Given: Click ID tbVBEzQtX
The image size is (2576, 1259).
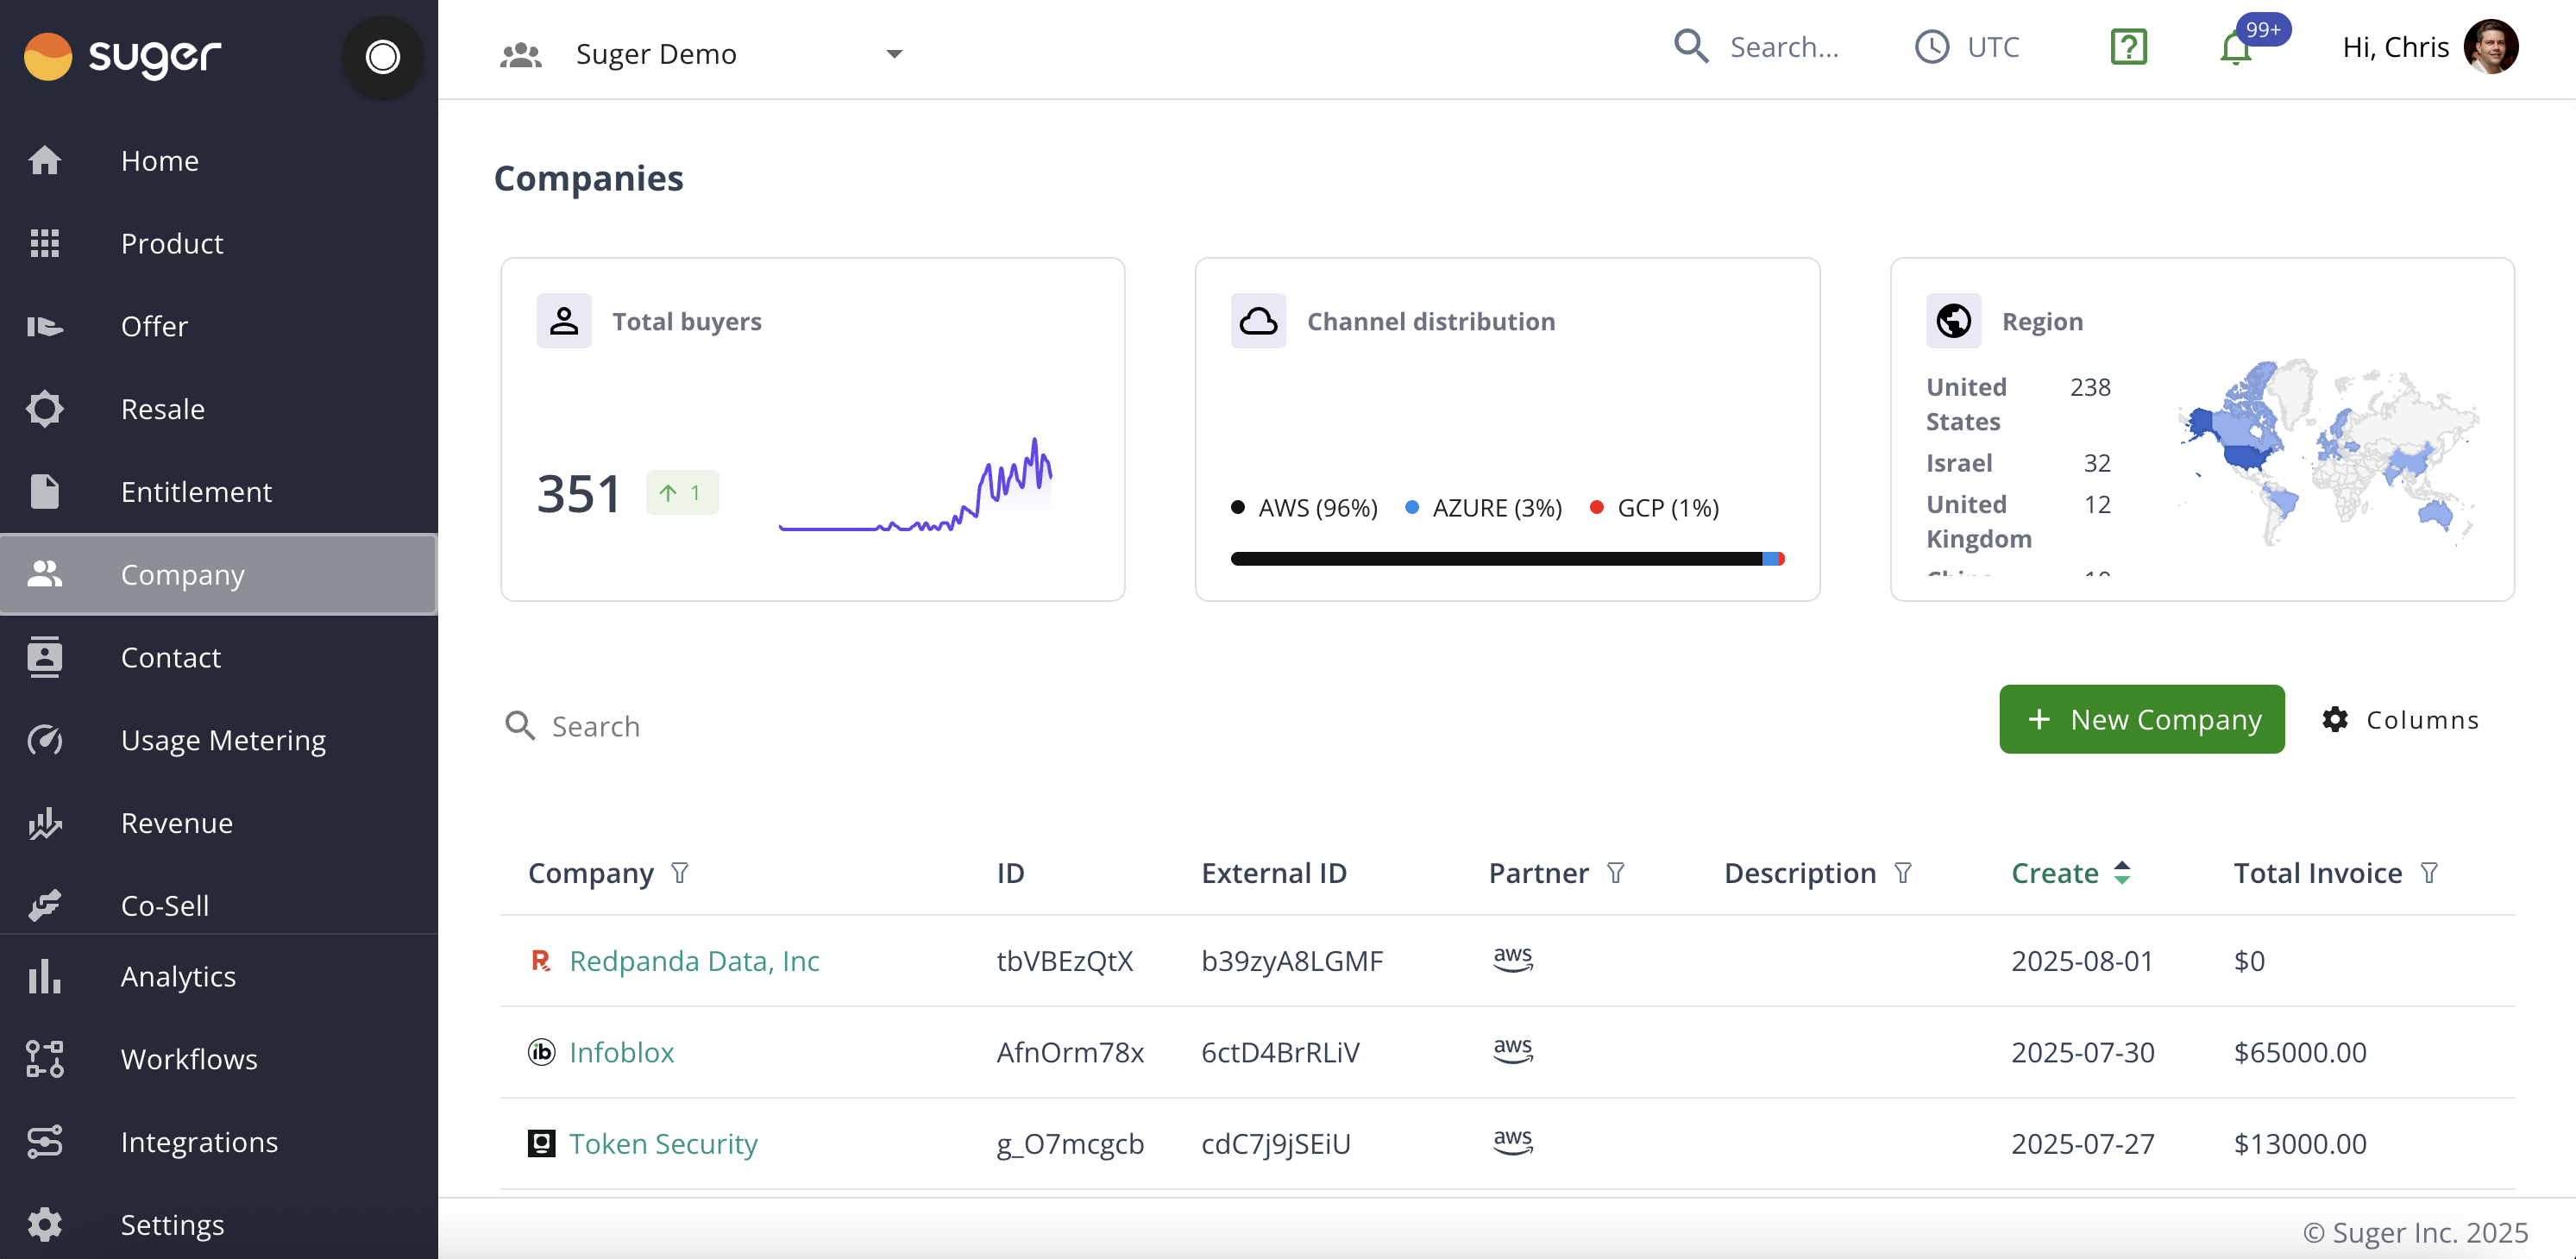Looking at the screenshot, I should pyautogui.click(x=1064, y=961).
